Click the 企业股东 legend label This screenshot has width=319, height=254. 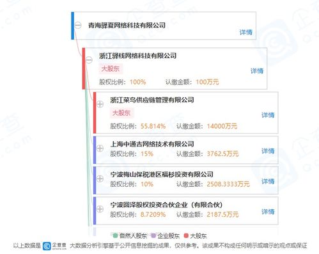click(169, 236)
